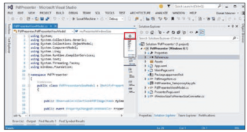Open the FILE menu
This screenshot has width=247, height=132.
pyautogui.click(x=10, y=13)
